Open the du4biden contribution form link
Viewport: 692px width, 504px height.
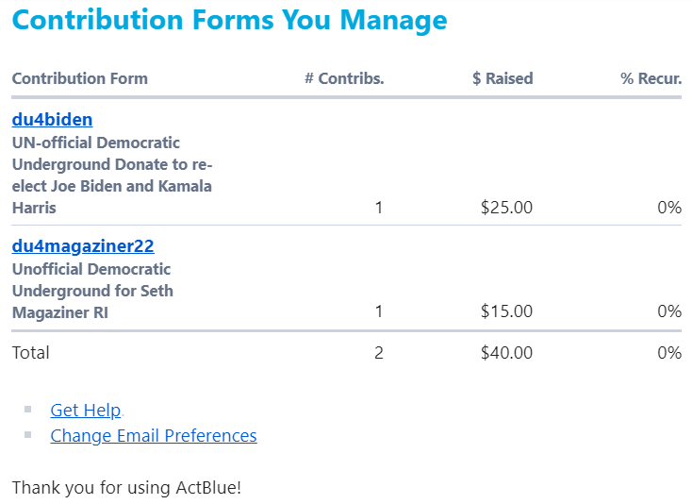[52, 120]
